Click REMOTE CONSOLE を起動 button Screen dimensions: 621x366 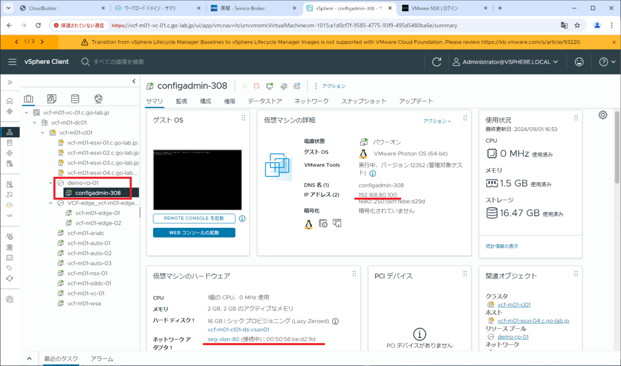pos(194,218)
